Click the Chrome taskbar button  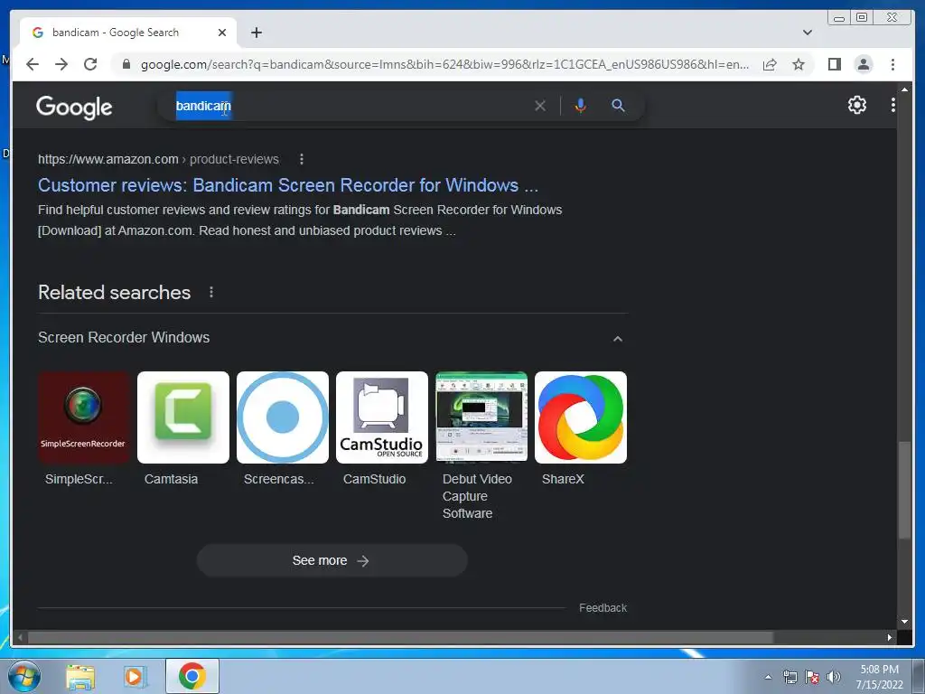coord(192,676)
